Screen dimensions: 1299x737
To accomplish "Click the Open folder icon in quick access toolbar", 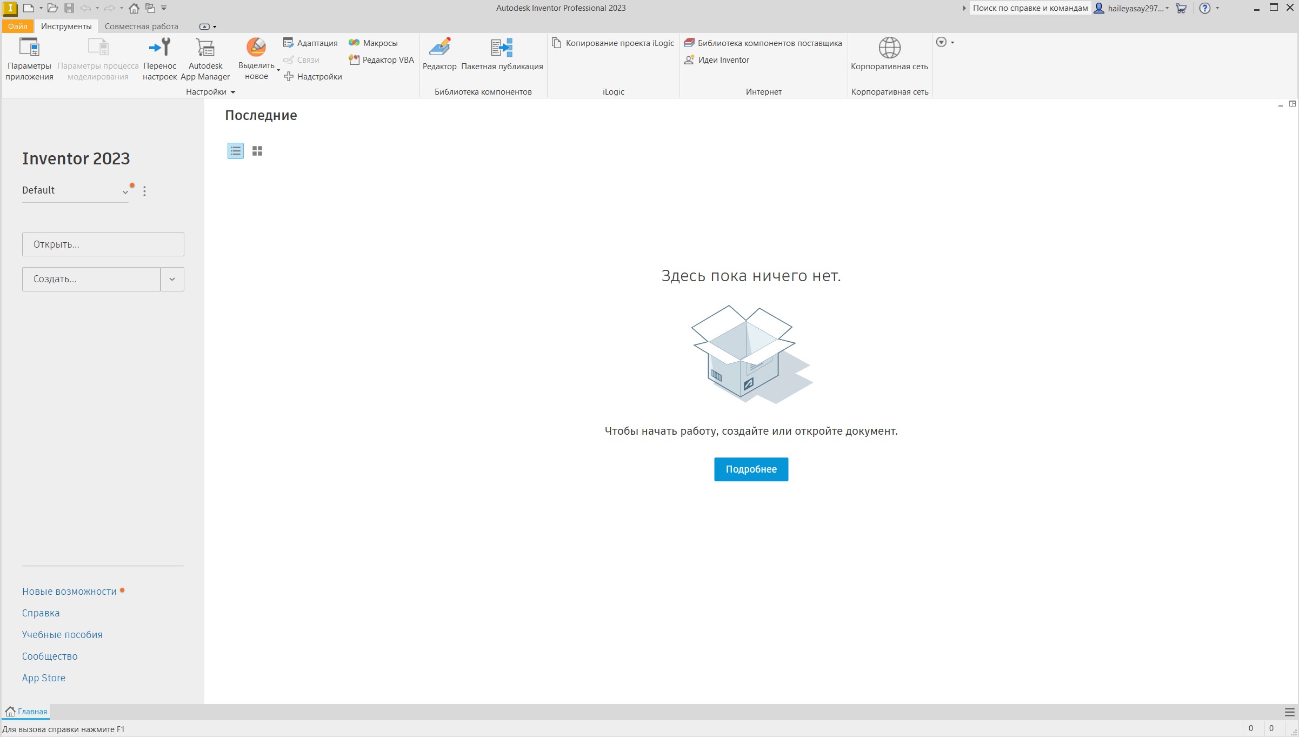I will [52, 8].
